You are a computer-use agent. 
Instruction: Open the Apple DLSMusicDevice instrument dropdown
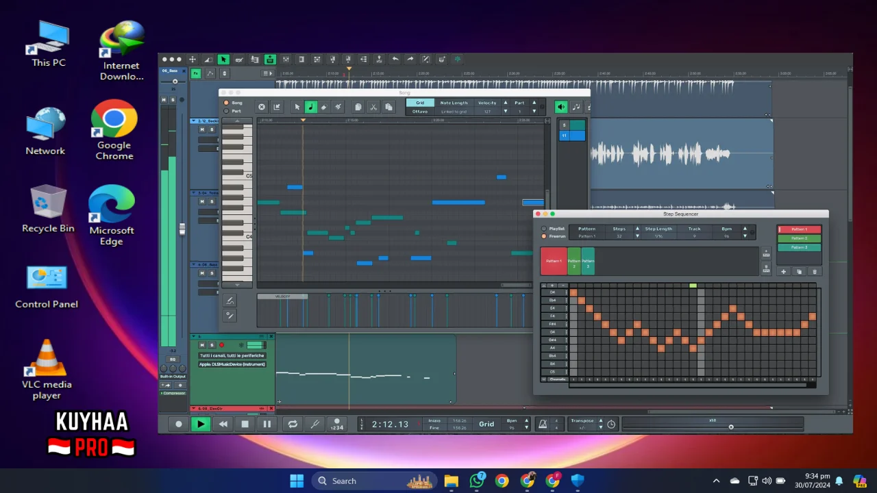point(232,364)
